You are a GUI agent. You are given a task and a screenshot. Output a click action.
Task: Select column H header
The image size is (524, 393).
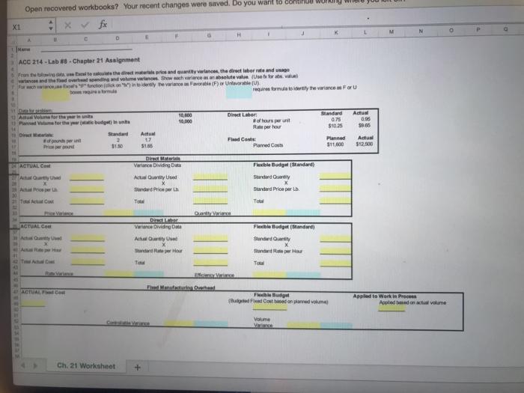239,34
